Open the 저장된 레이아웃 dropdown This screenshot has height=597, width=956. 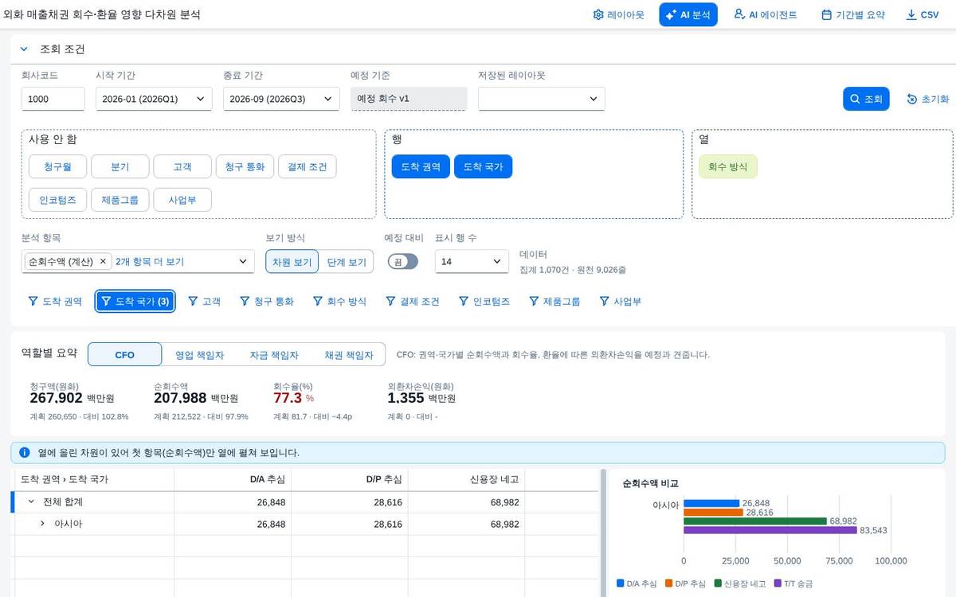(542, 99)
